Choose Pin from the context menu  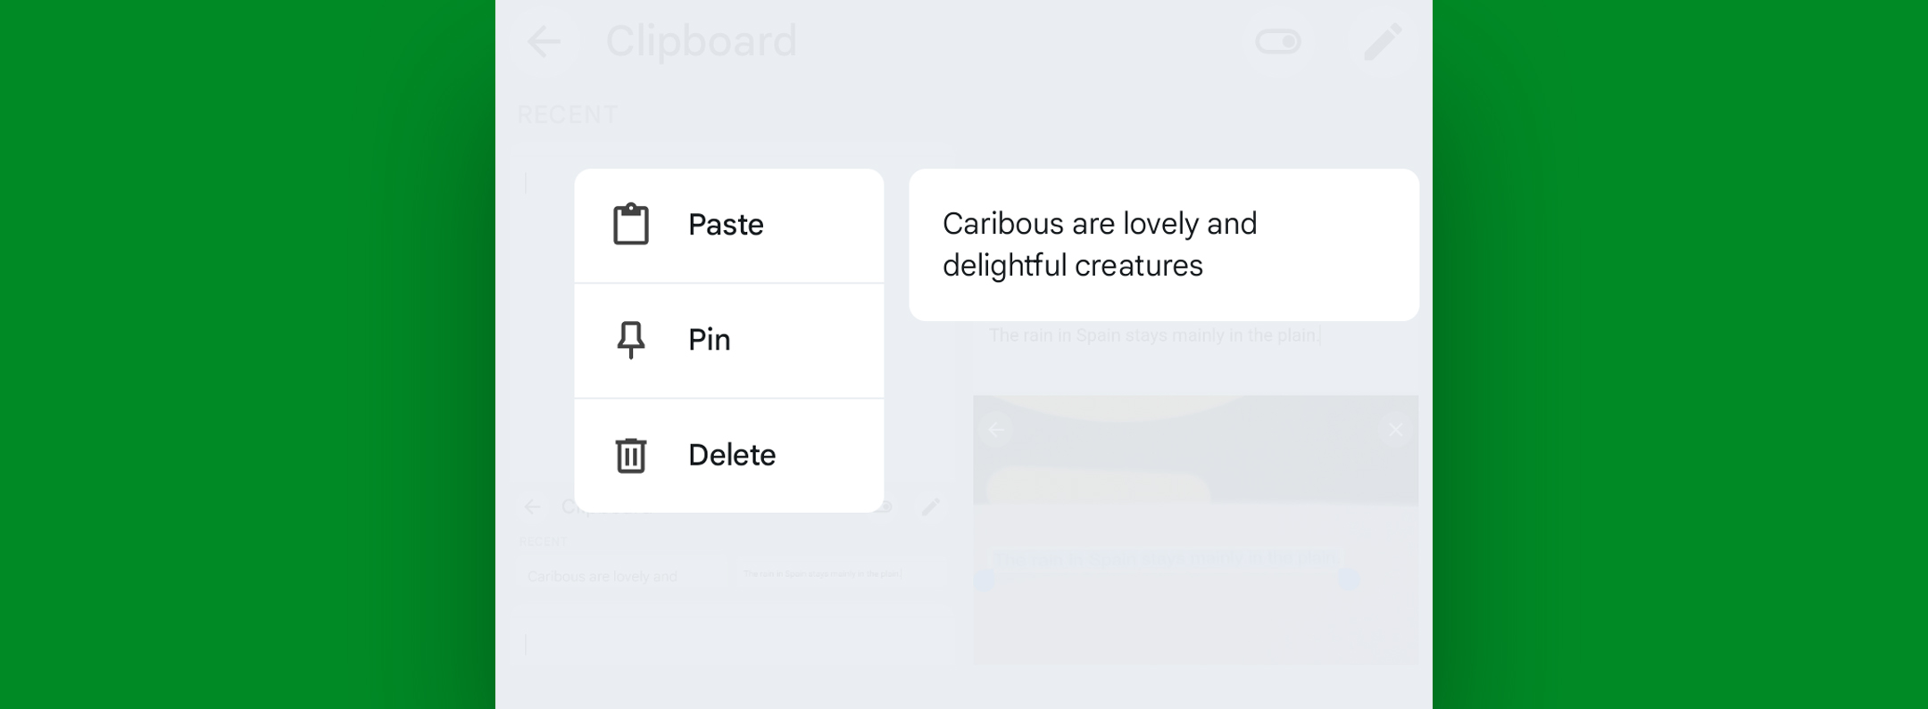pyautogui.click(x=709, y=340)
